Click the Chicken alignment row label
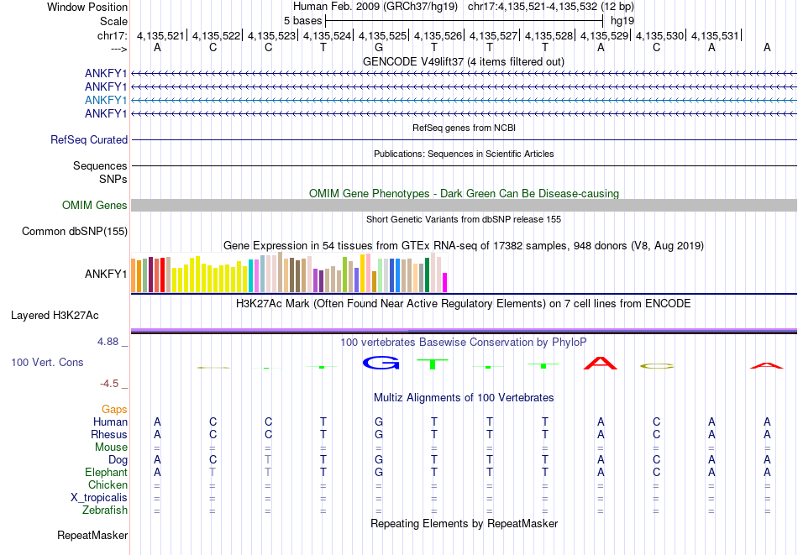The height and width of the screenshot is (555, 798). (x=108, y=484)
